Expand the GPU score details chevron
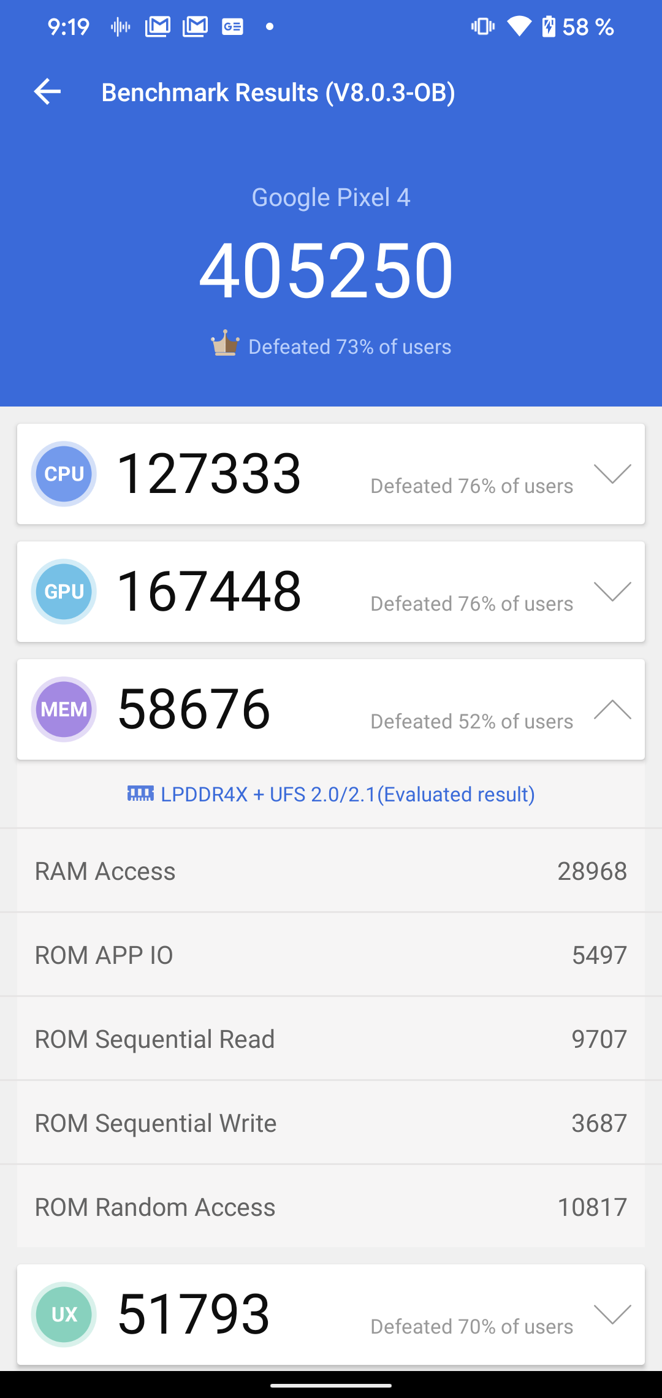This screenshot has width=662, height=1398. (x=612, y=592)
